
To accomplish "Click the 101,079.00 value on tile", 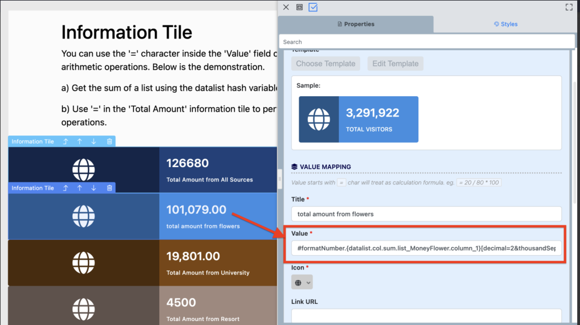I will (196, 210).
